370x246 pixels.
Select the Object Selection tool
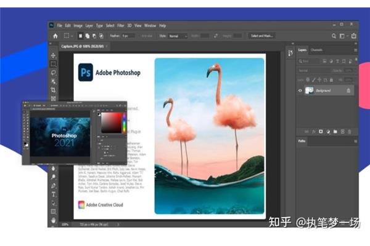pyautogui.click(x=53, y=81)
